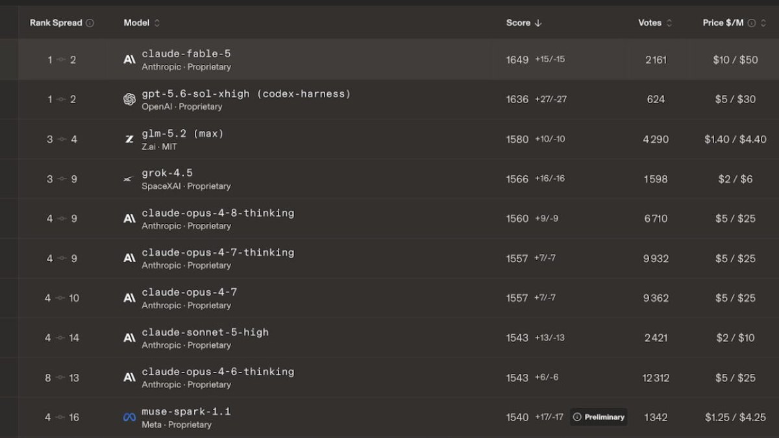Screen dimensions: 779x438
Task: Click the score value 1636
Action: tap(517, 99)
